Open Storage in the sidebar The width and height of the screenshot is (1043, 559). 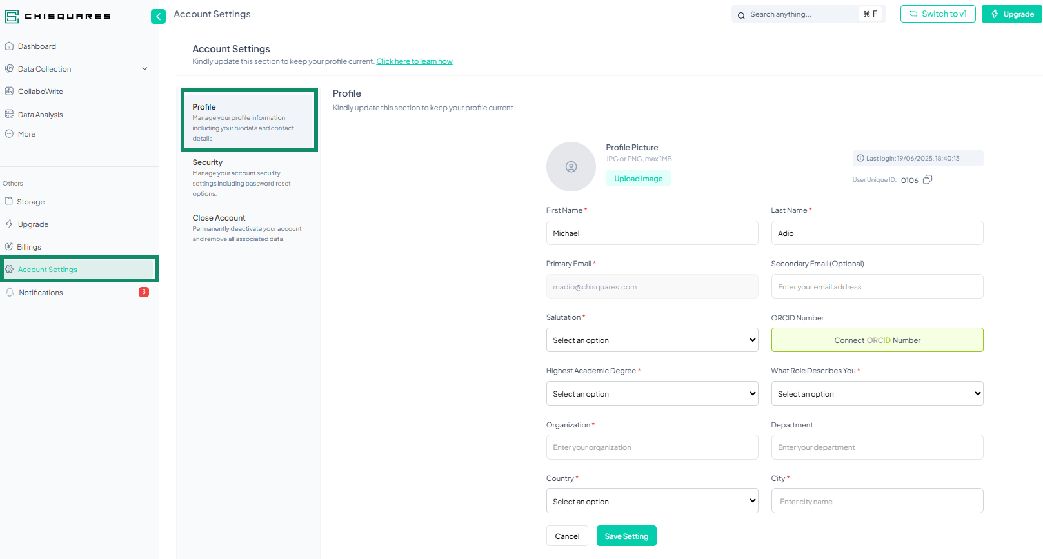pyautogui.click(x=30, y=202)
